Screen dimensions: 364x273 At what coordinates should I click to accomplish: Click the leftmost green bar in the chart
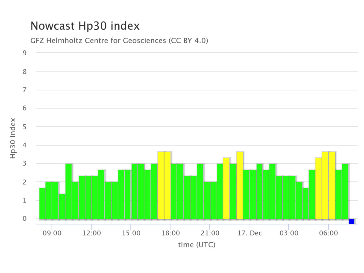[42, 203]
